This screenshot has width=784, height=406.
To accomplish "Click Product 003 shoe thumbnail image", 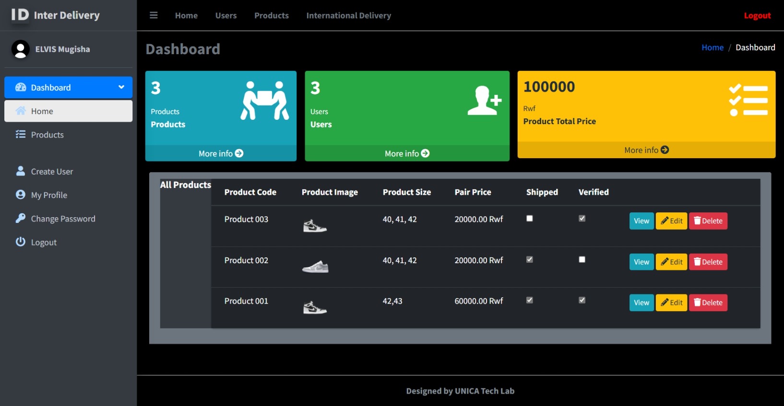I will coord(315,225).
